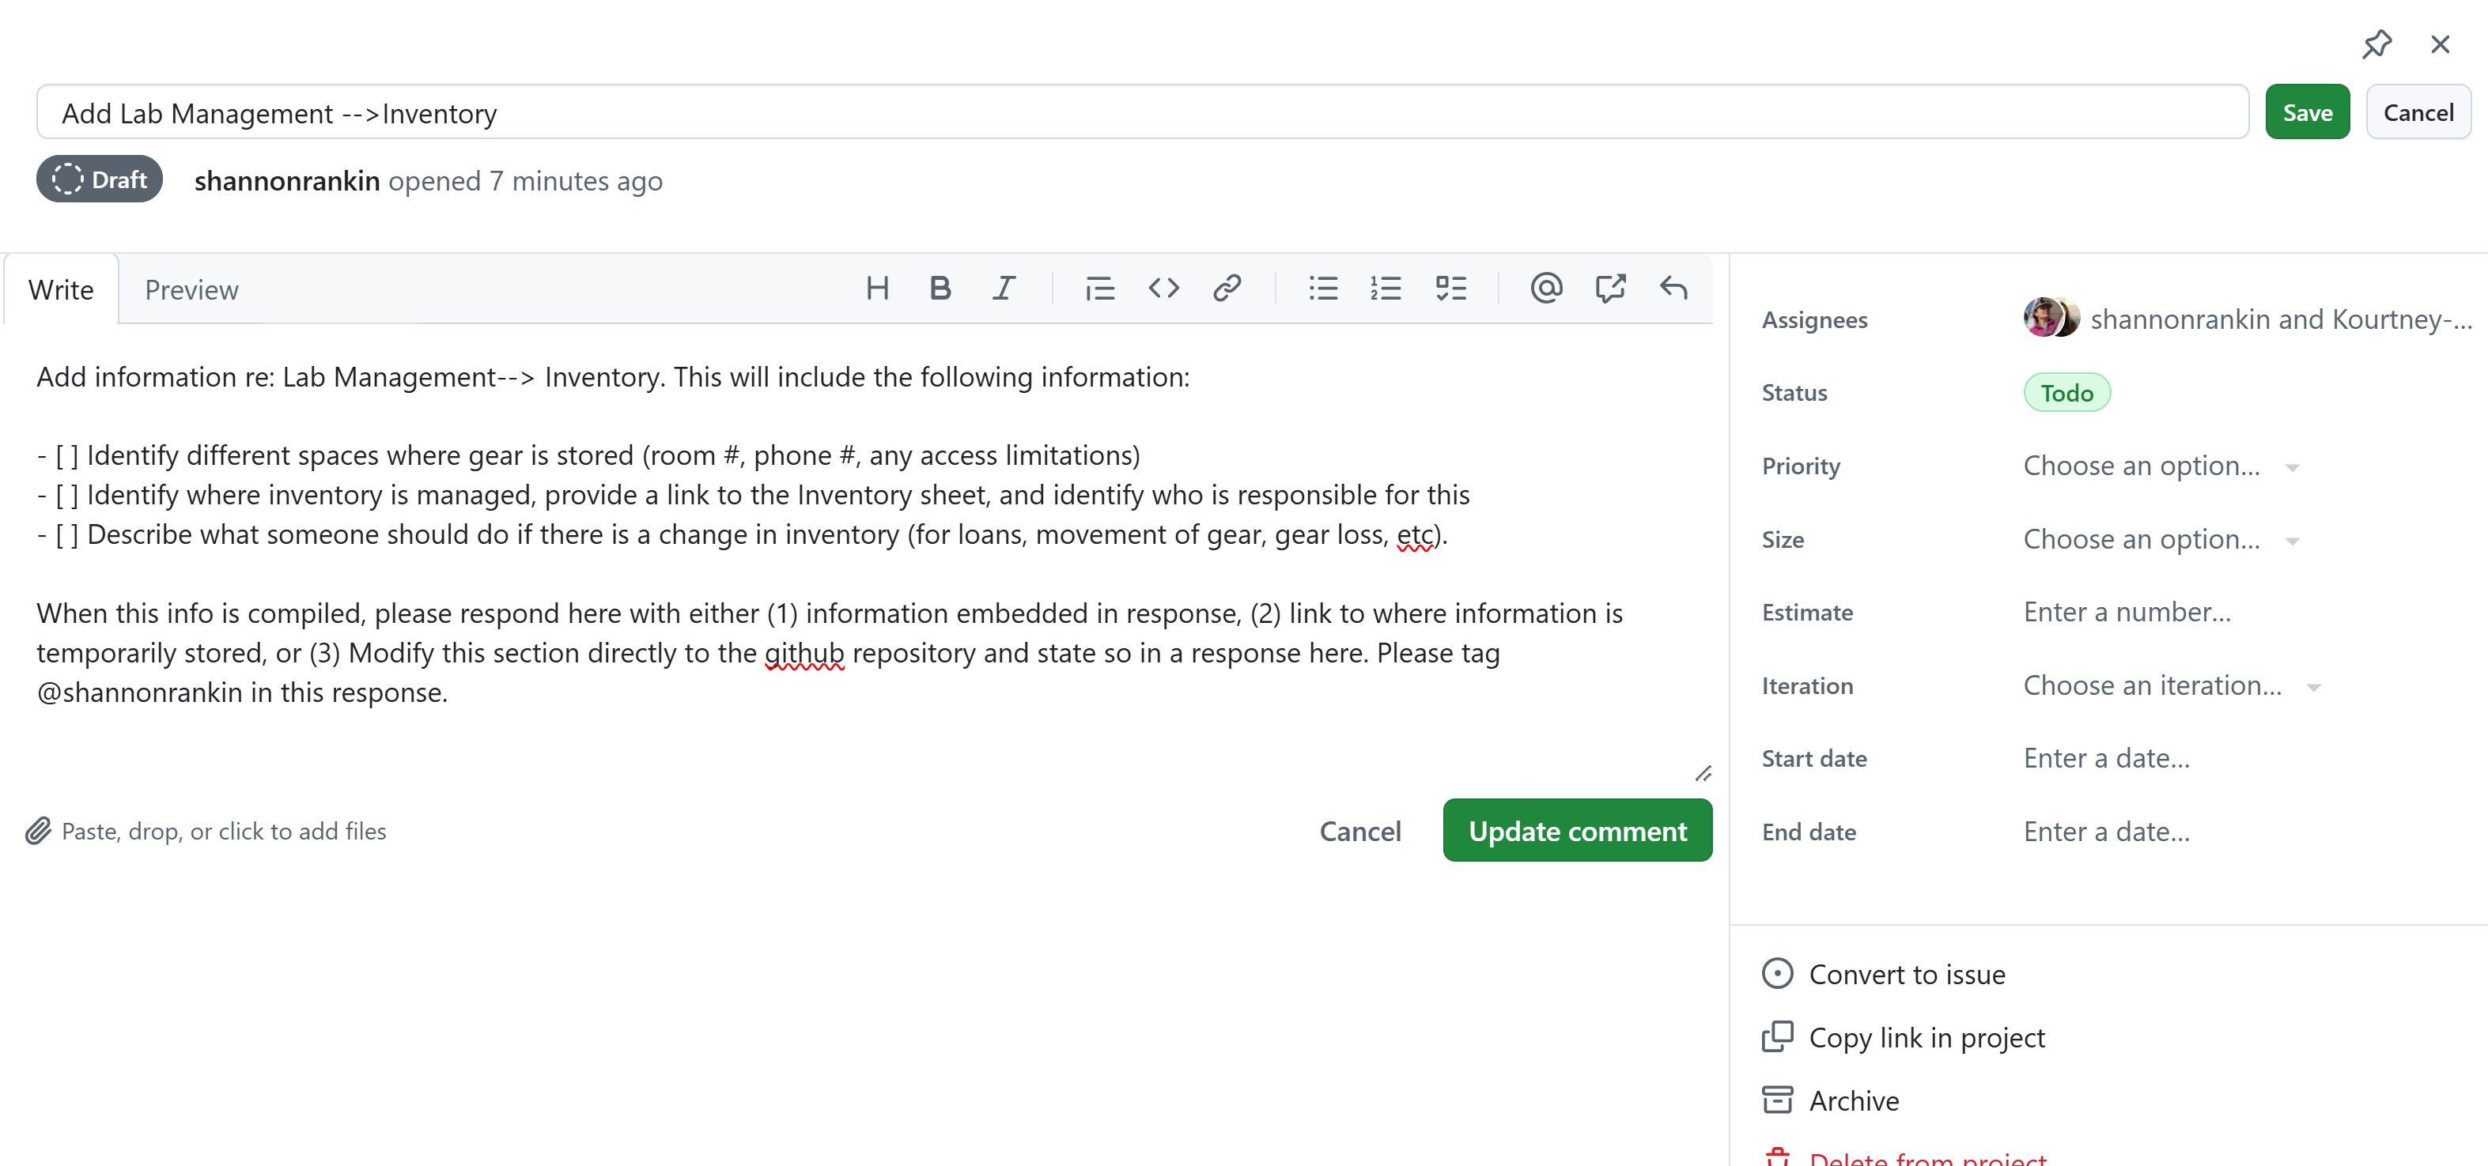Insert a task list icon
This screenshot has height=1166, width=2488.
point(1450,289)
